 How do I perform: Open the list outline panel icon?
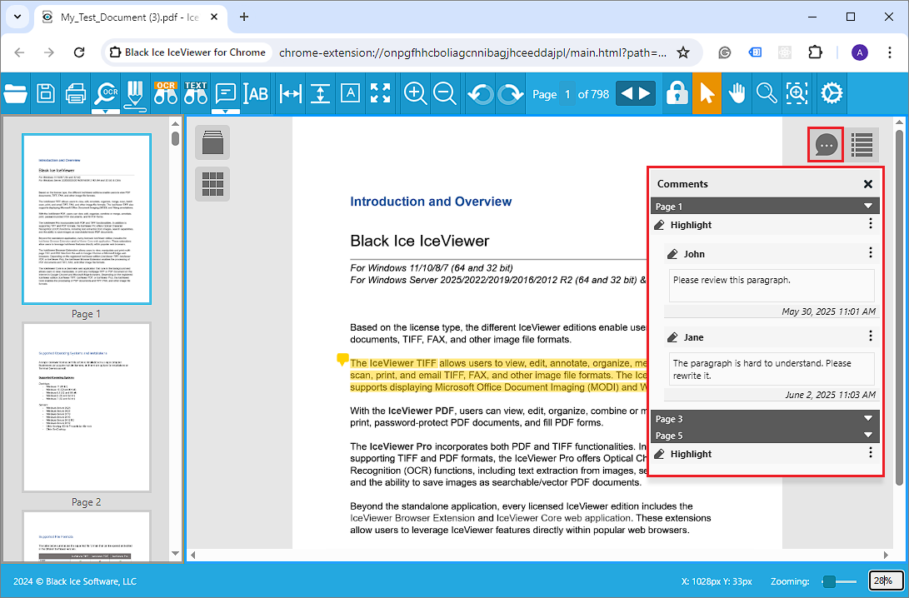point(862,145)
